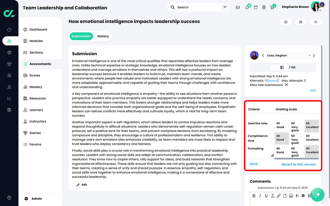The height and width of the screenshot is (206, 330).
Task: Open the courses cubes icon in rail
Action: pos(9,41)
